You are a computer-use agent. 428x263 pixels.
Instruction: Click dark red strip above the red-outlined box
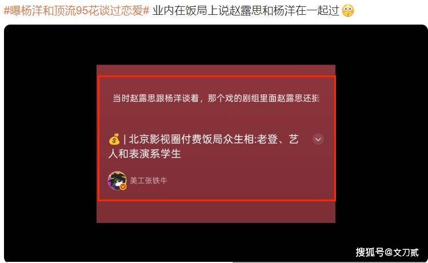(216, 70)
